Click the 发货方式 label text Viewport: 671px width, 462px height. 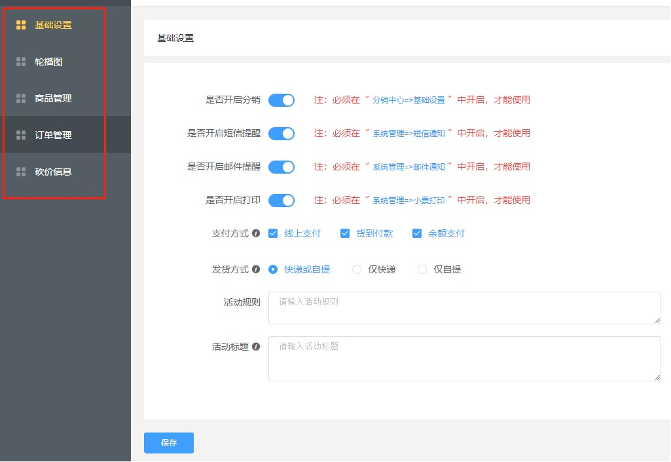click(230, 269)
